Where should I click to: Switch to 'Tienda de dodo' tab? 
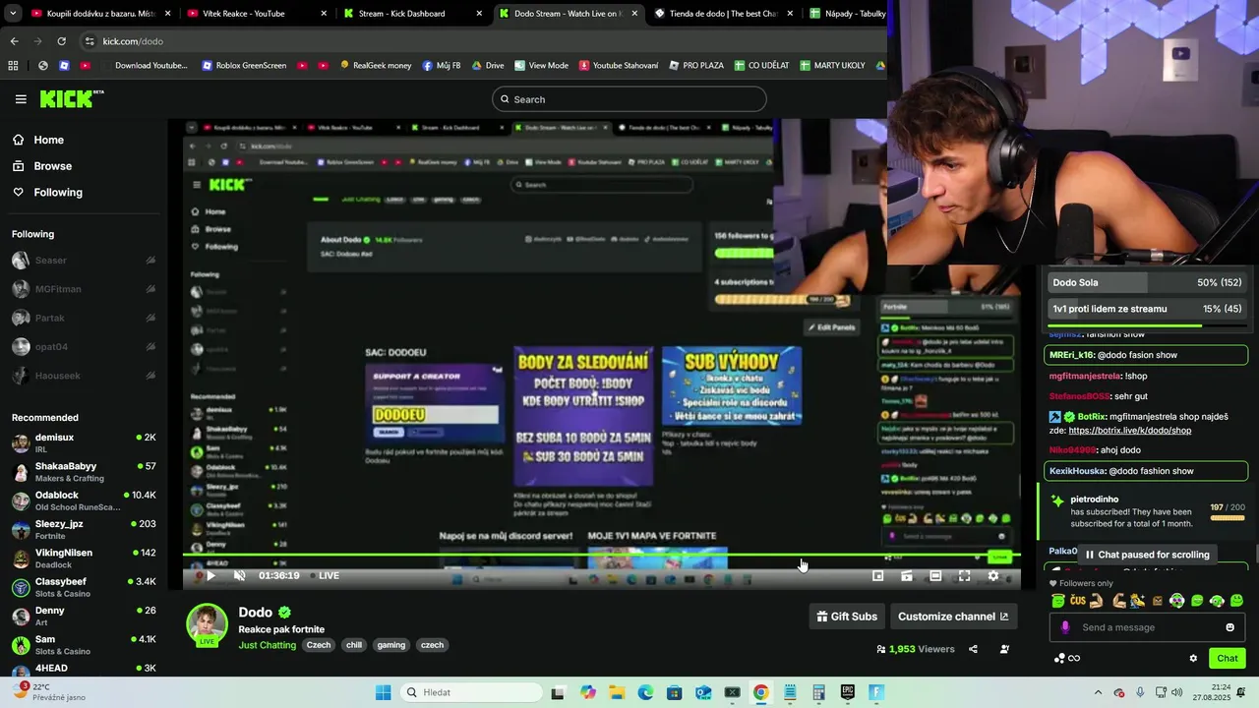pyautogui.click(x=724, y=14)
